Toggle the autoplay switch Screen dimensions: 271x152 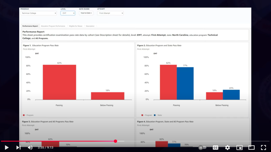pyautogui.click(x=202, y=148)
